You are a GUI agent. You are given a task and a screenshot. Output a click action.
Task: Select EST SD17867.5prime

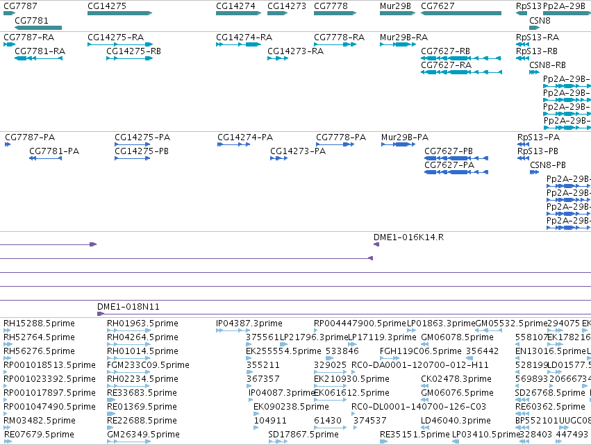click(x=278, y=442)
